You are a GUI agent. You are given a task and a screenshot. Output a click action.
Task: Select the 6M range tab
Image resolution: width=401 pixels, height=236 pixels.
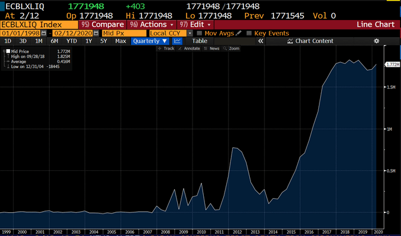coord(54,41)
